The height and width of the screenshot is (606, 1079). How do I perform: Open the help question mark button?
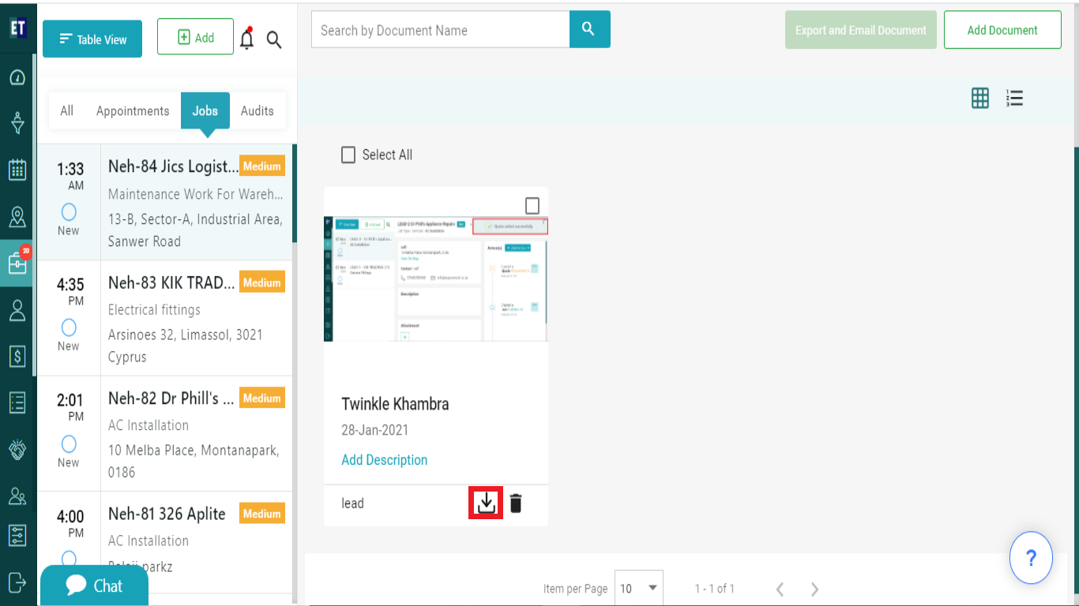point(1031,558)
